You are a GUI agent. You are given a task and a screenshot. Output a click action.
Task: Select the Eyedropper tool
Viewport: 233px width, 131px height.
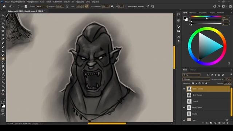pos(3,39)
